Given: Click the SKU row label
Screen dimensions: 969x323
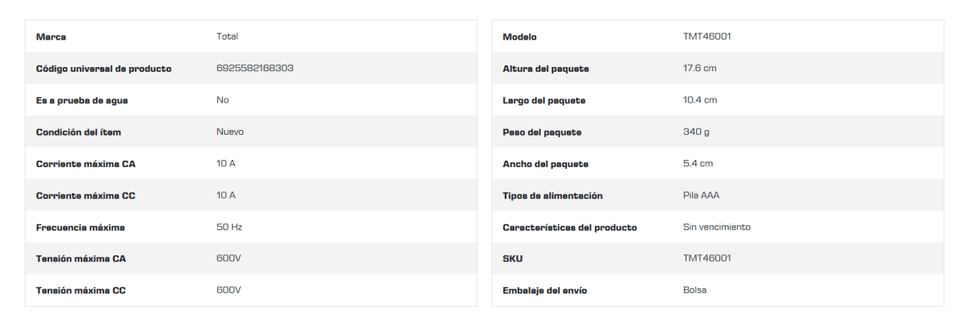Looking at the screenshot, I should [x=512, y=259].
